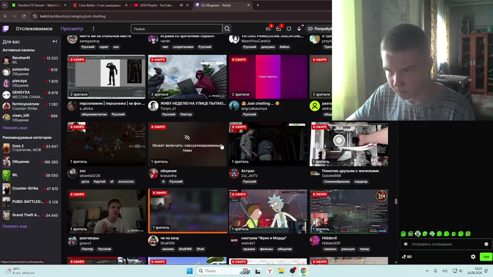Open poisonika channel in the sidebar
This screenshot has width=493, height=277.
click(30, 72)
